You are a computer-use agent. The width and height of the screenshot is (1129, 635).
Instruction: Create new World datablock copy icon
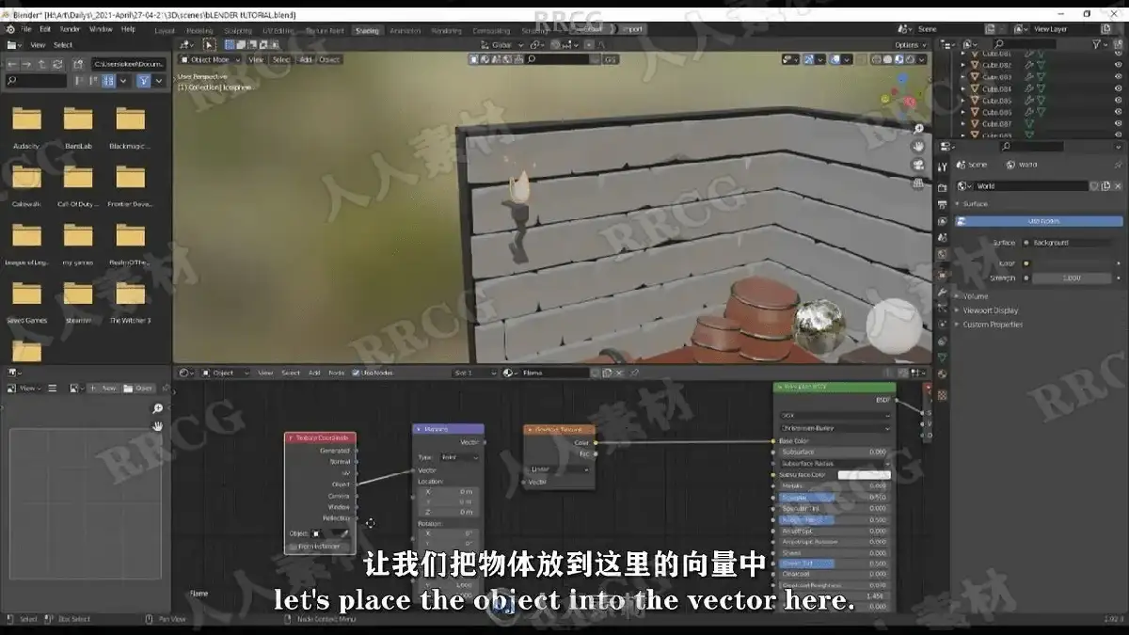point(1105,186)
